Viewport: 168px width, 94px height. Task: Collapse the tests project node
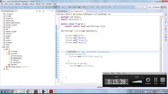2,47
